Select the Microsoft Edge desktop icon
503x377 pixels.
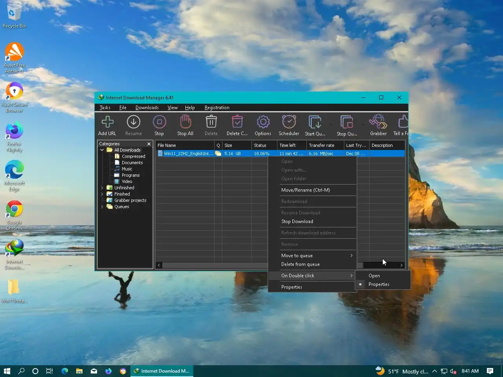[15, 176]
